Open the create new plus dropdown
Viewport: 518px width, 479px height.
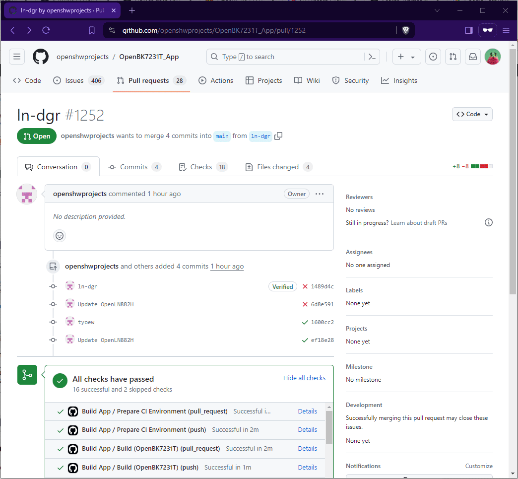pos(406,57)
